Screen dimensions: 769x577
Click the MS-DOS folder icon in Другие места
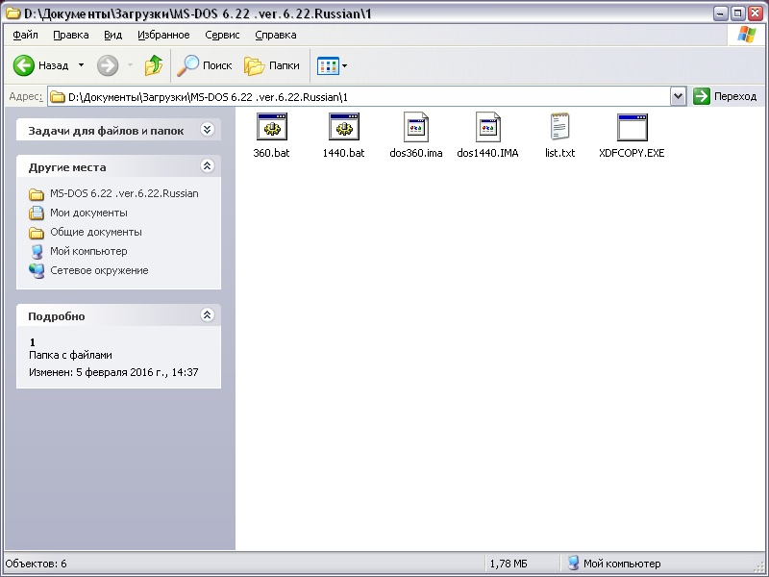37,194
